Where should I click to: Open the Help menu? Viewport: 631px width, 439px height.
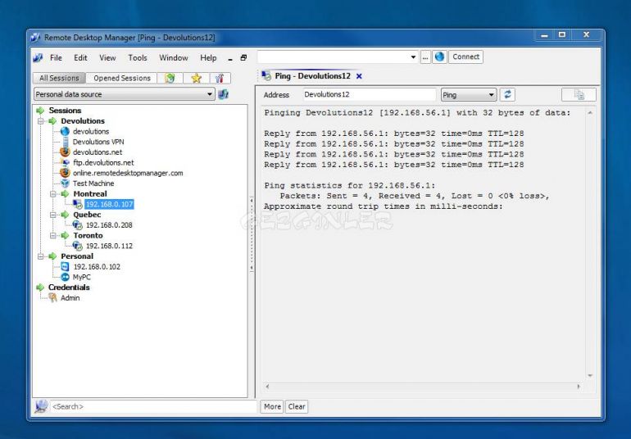point(208,57)
